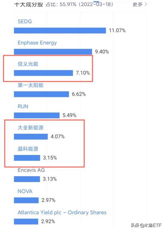Open 晶科能源 stock entry
The height and width of the screenshot is (231, 165).
click(x=28, y=149)
